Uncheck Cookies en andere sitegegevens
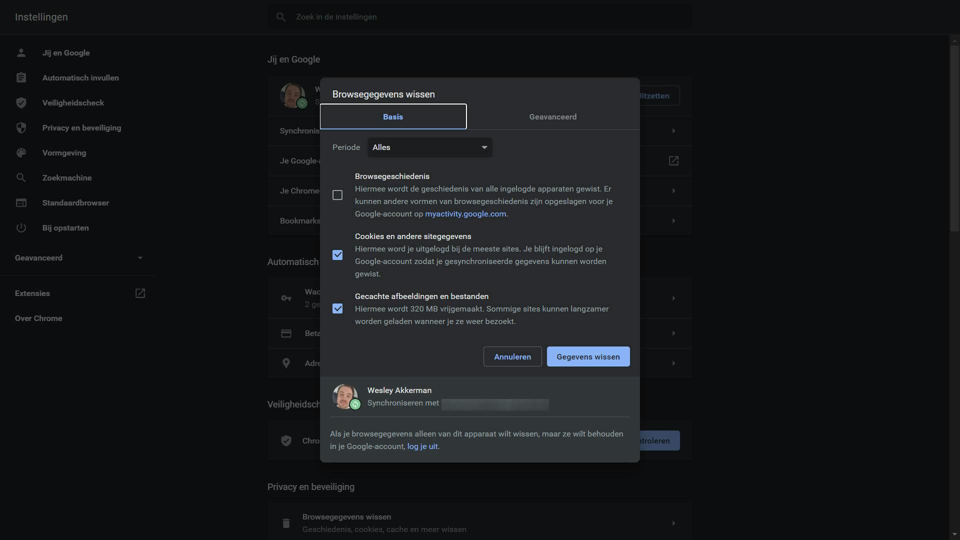 (x=337, y=255)
